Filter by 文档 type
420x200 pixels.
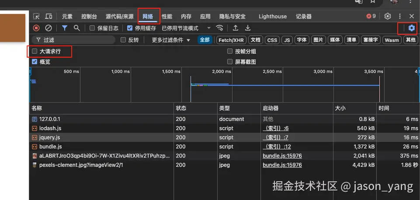(256, 40)
